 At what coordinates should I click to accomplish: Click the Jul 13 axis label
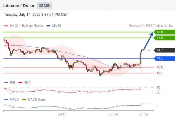tap(62, 114)
